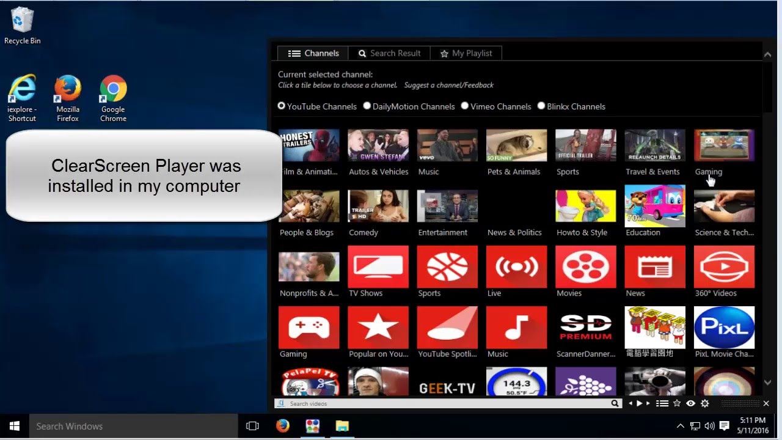Open the Film & Animation thumbnail
The image size is (782, 440).
point(309,145)
